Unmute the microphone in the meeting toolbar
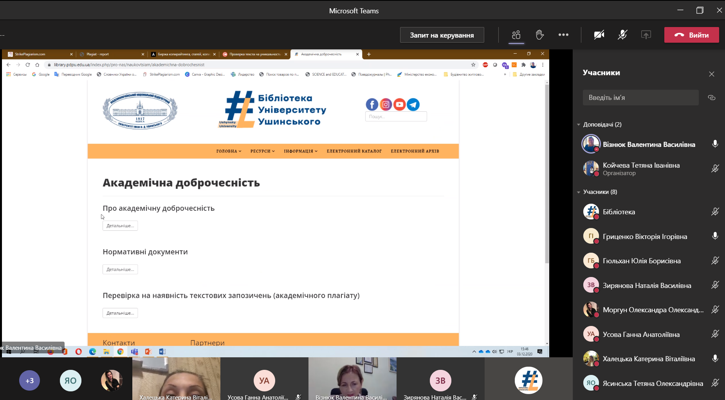 pyautogui.click(x=622, y=35)
